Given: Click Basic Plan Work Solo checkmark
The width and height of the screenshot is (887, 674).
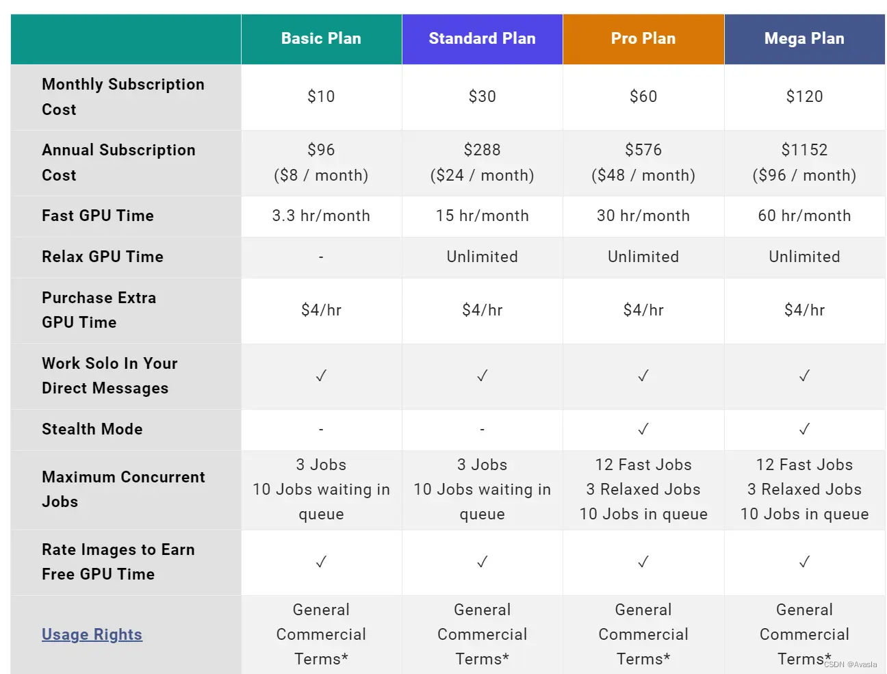Looking at the screenshot, I should click(x=321, y=376).
